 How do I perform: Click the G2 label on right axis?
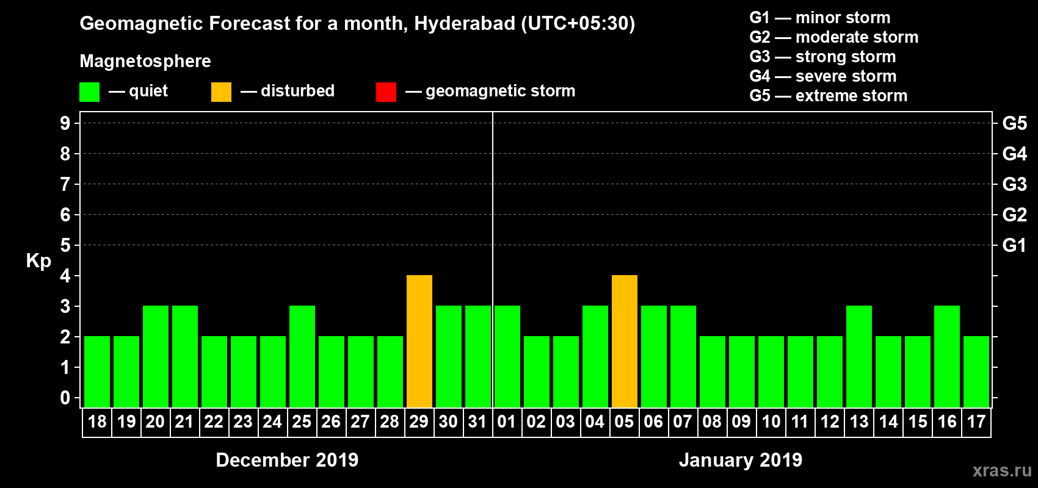coord(1015,215)
